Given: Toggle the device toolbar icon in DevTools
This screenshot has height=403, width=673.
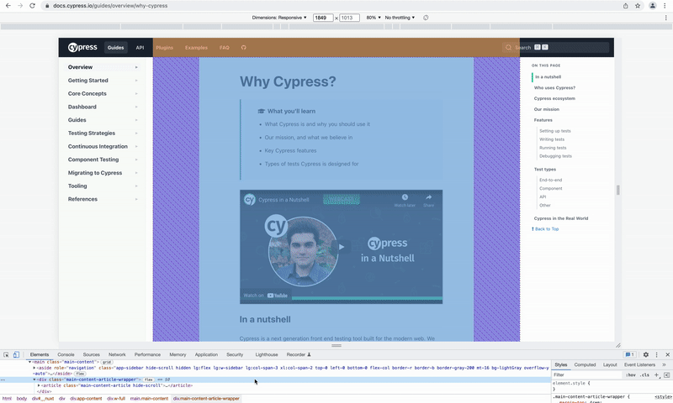Looking at the screenshot, I should (x=16, y=354).
